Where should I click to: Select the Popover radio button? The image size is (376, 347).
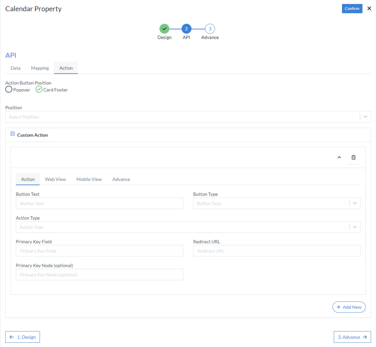(8, 89)
